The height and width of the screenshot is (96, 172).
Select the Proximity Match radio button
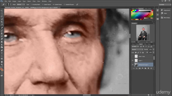[31, 5]
